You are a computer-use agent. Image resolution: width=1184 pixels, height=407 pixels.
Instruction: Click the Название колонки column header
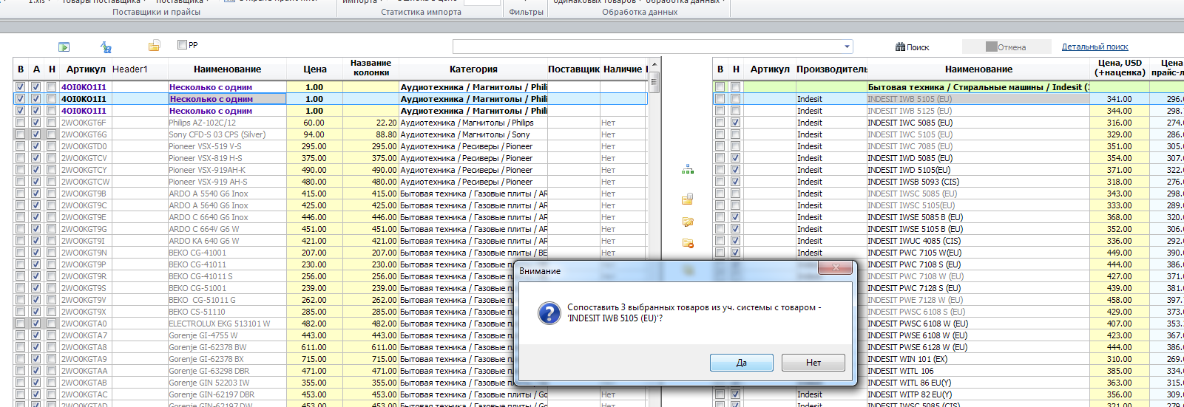coord(371,68)
